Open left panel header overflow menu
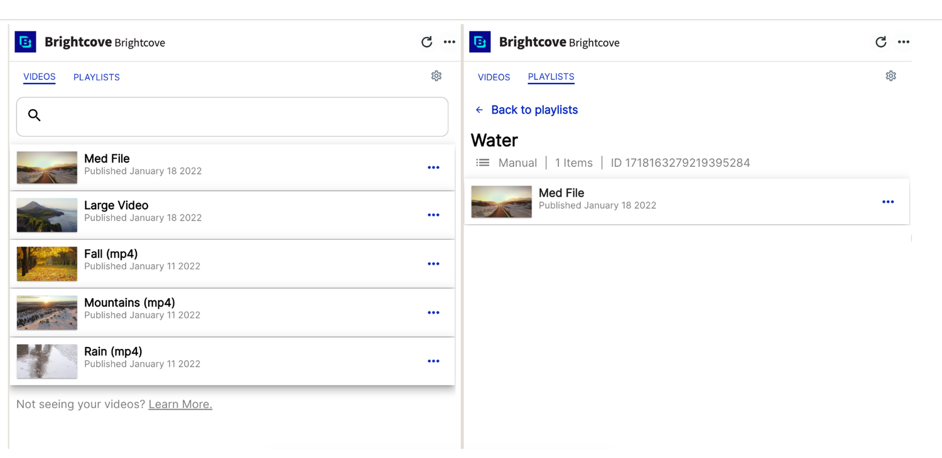 click(x=450, y=42)
